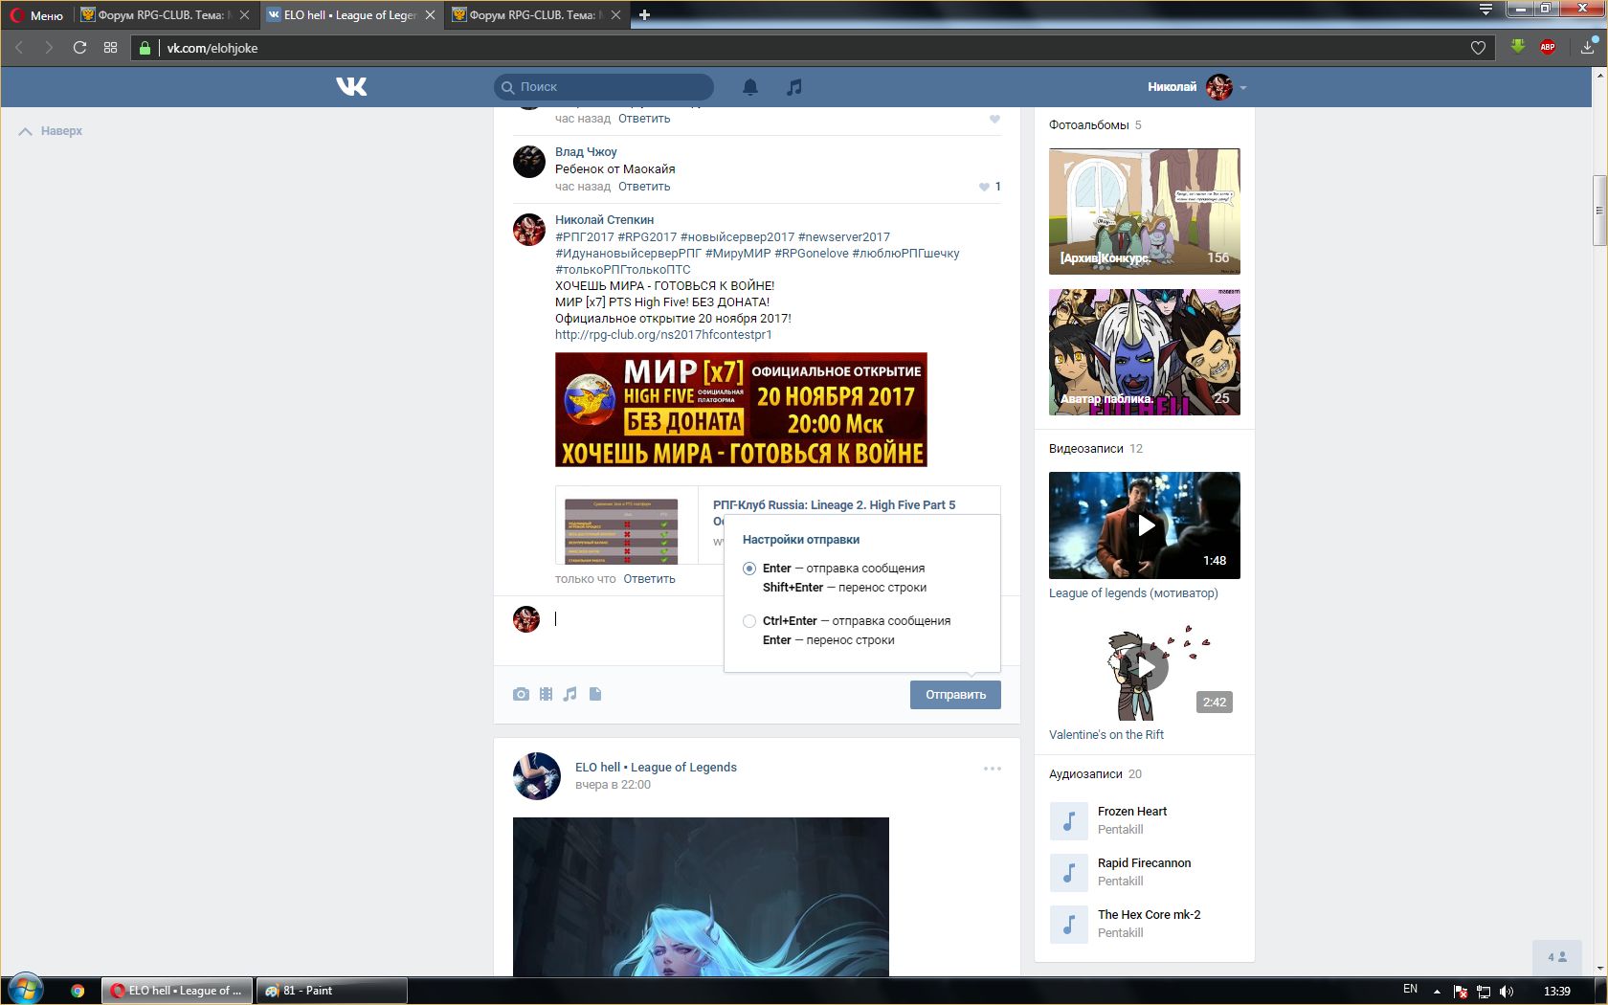This screenshot has width=1608, height=1005.
Task: Open the volume icon in system tray
Action: tap(1507, 991)
